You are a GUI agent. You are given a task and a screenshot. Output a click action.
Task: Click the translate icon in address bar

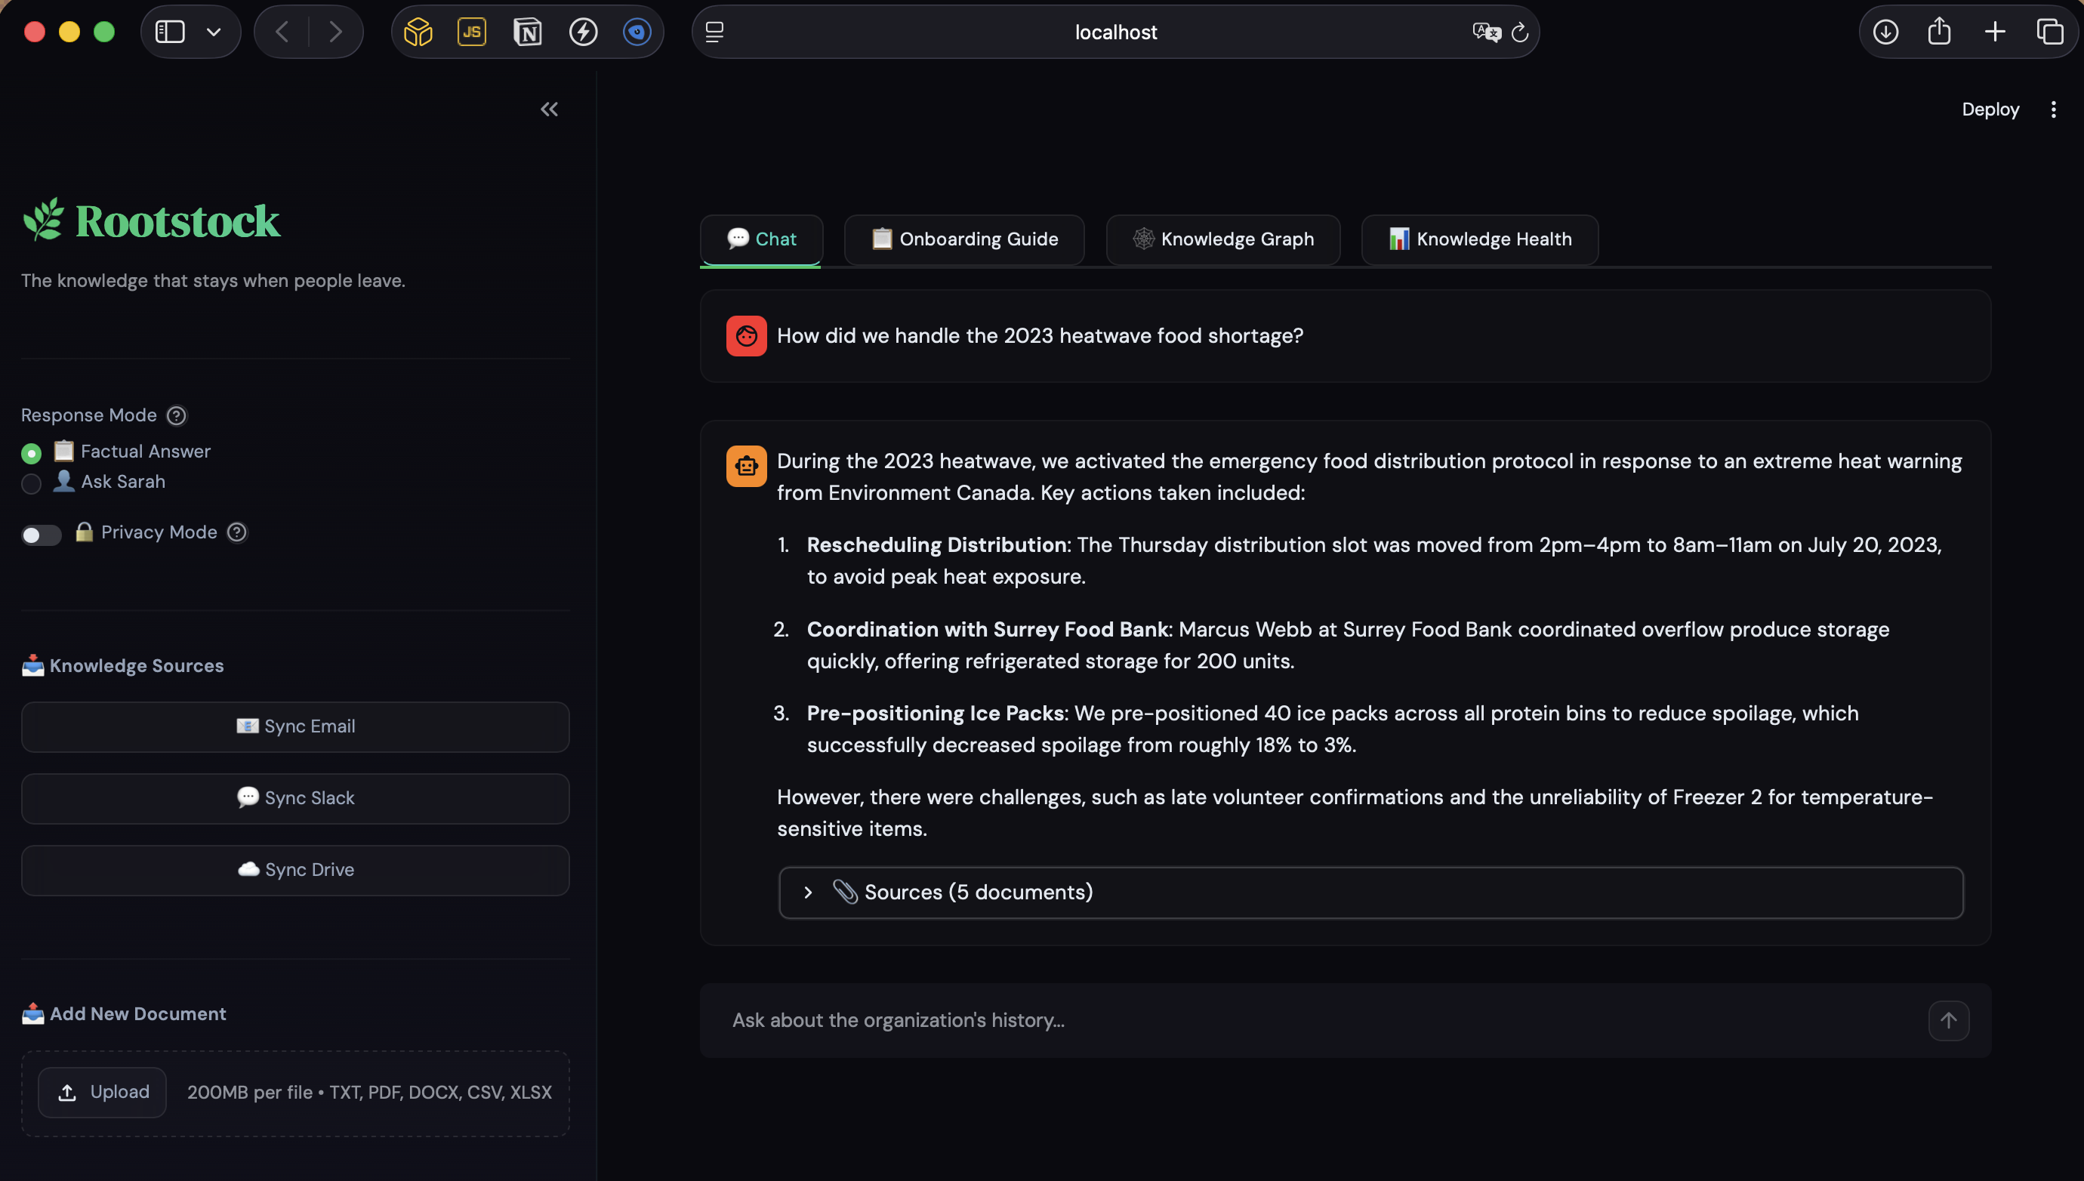coord(1485,32)
